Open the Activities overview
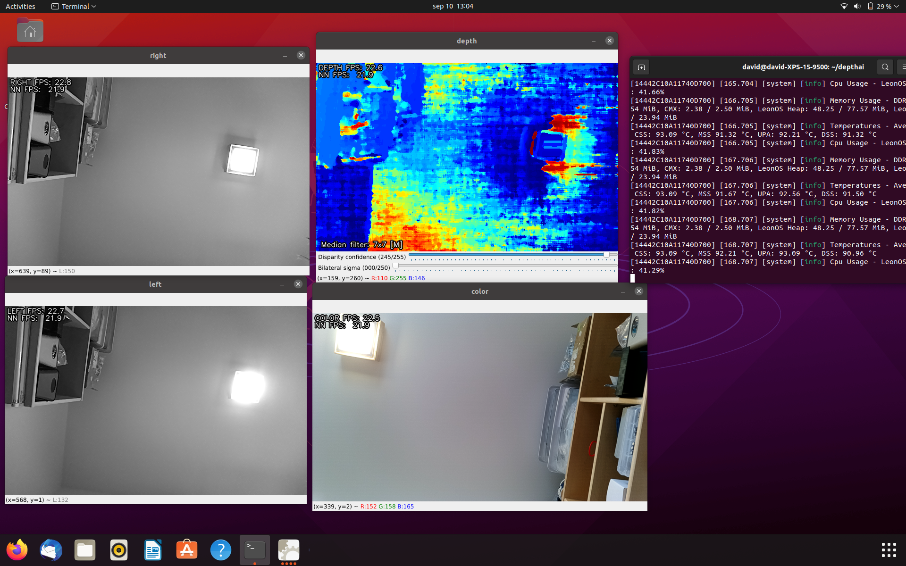 [x=20, y=6]
